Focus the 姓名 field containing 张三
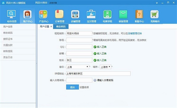This screenshot has width=177, height=108. coord(79,60)
